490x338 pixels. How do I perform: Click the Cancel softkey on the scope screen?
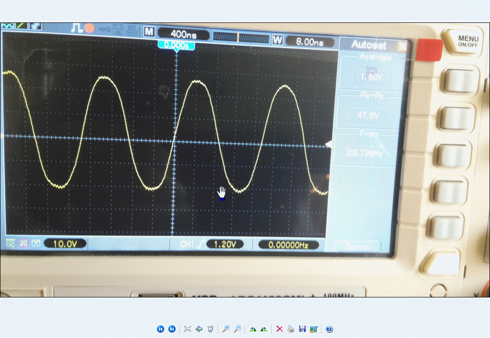click(358, 246)
